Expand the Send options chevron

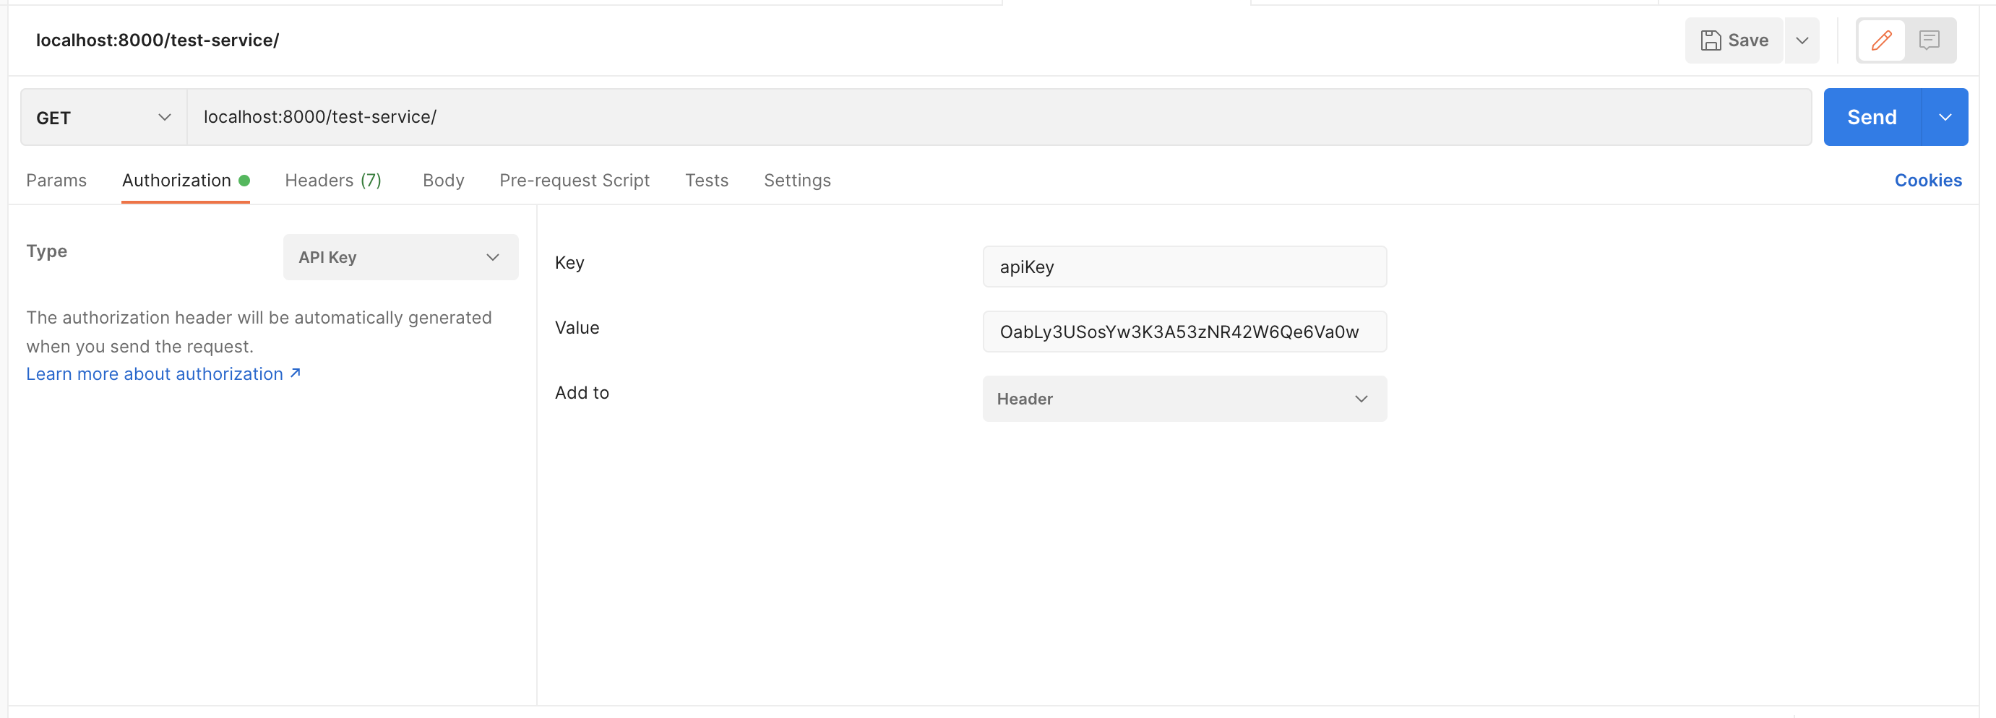(x=1945, y=117)
